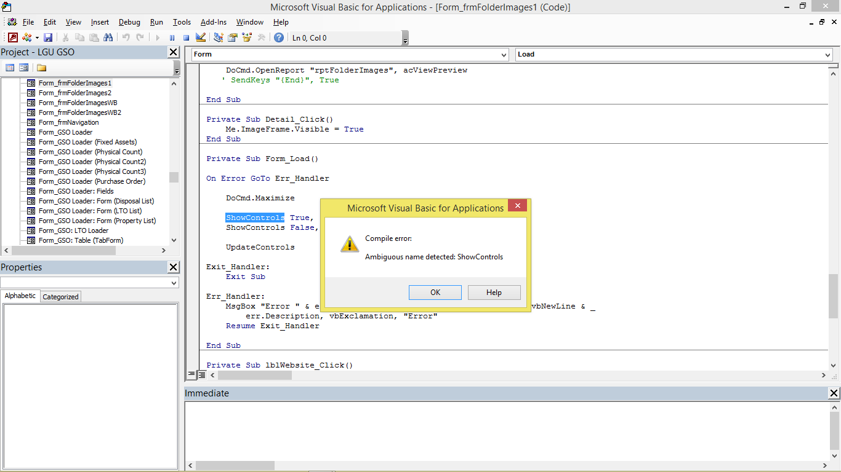Click the Redo arrow icon
Image resolution: width=841 pixels, height=472 pixels.
coord(140,37)
